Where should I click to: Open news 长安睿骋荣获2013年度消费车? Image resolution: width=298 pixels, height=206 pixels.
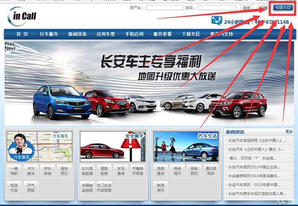254,176
